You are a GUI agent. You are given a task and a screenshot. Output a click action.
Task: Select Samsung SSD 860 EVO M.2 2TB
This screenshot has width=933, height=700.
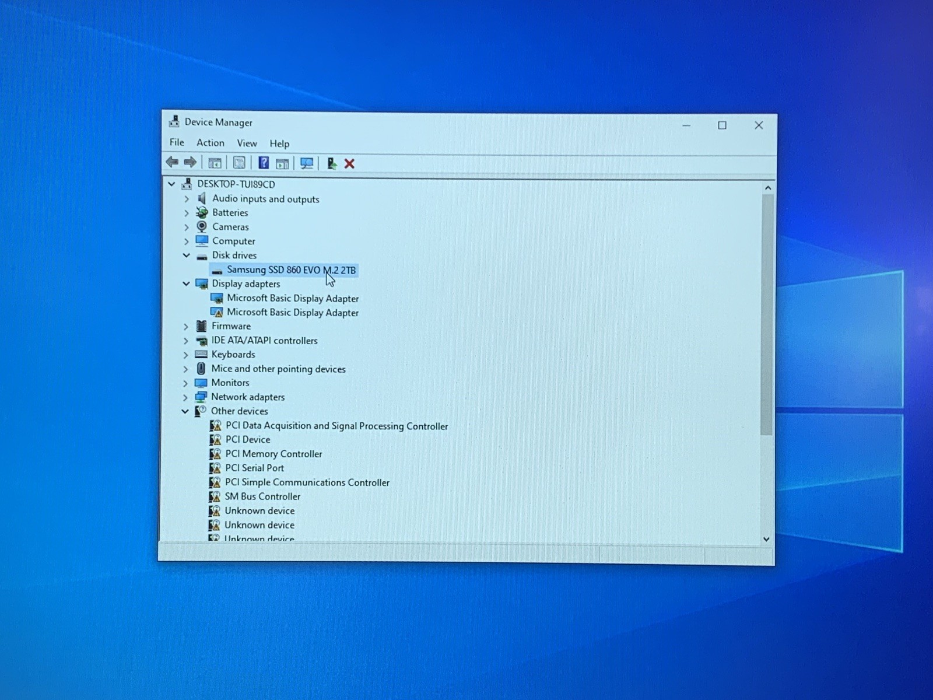pyautogui.click(x=291, y=270)
